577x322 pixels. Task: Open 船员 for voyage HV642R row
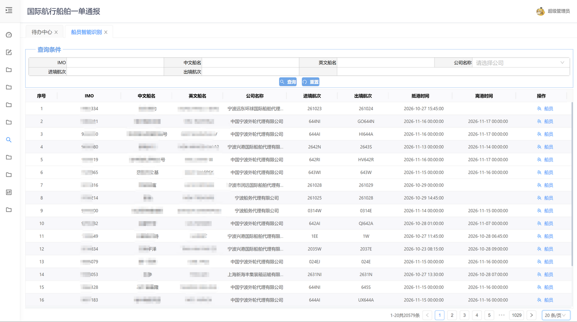pos(545,160)
